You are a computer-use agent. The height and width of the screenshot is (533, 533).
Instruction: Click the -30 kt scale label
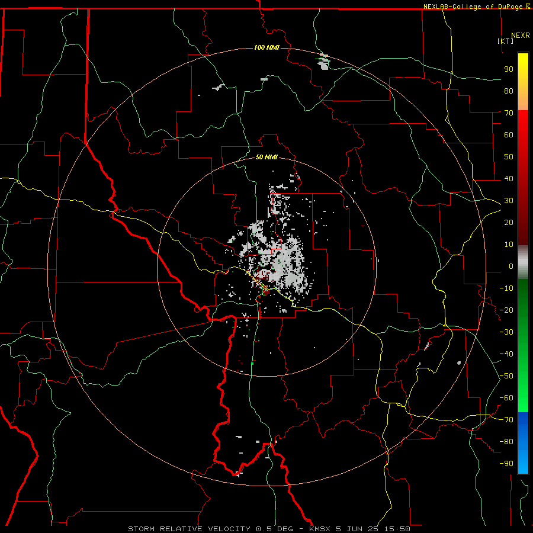pyautogui.click(x=506, y=332)
